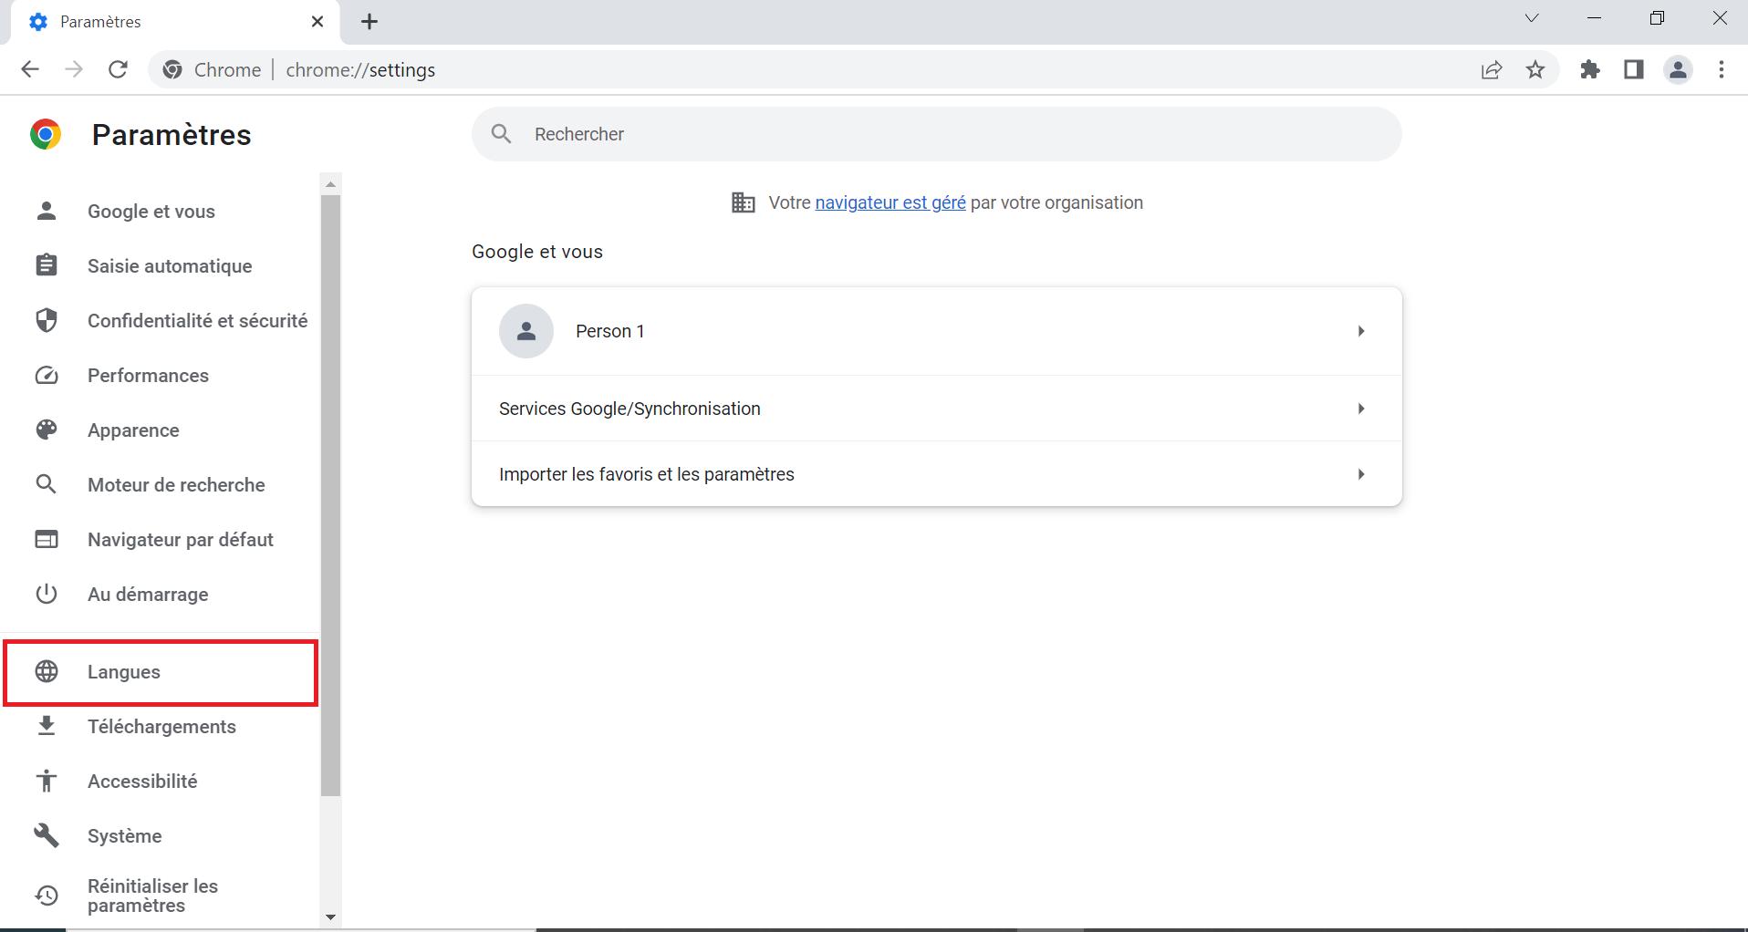Click the share page icon
Screen dimensions: 1748x932
click(x=1492, y=70)
